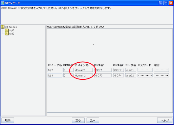Click the 確認 column header
Viewport: 174px width, 125px height.
point(157,65)
